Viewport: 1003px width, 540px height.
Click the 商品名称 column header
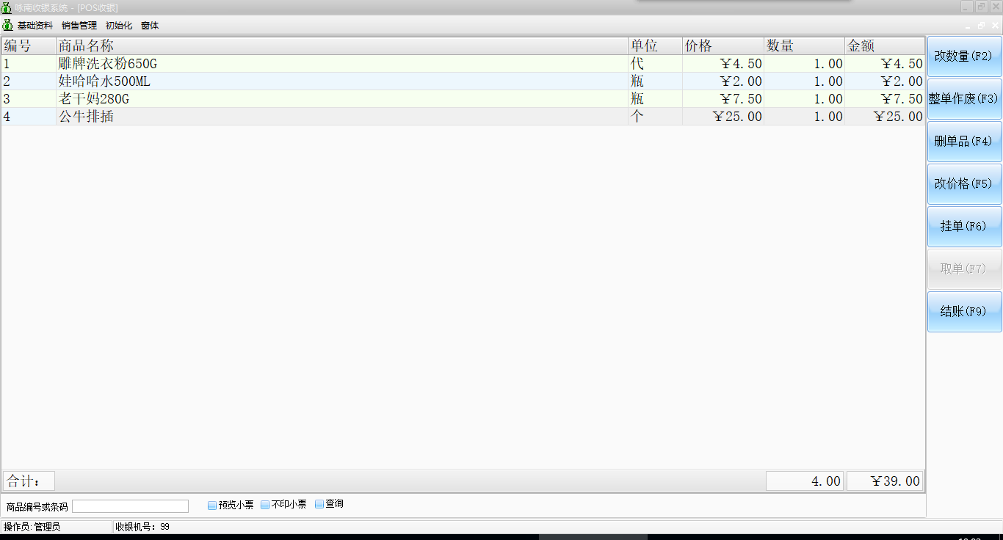coord(342,46)
